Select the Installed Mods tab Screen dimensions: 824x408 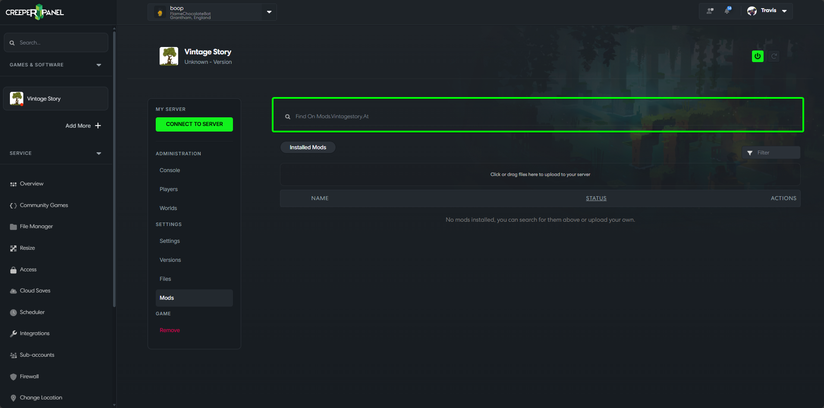pos(308,148)
